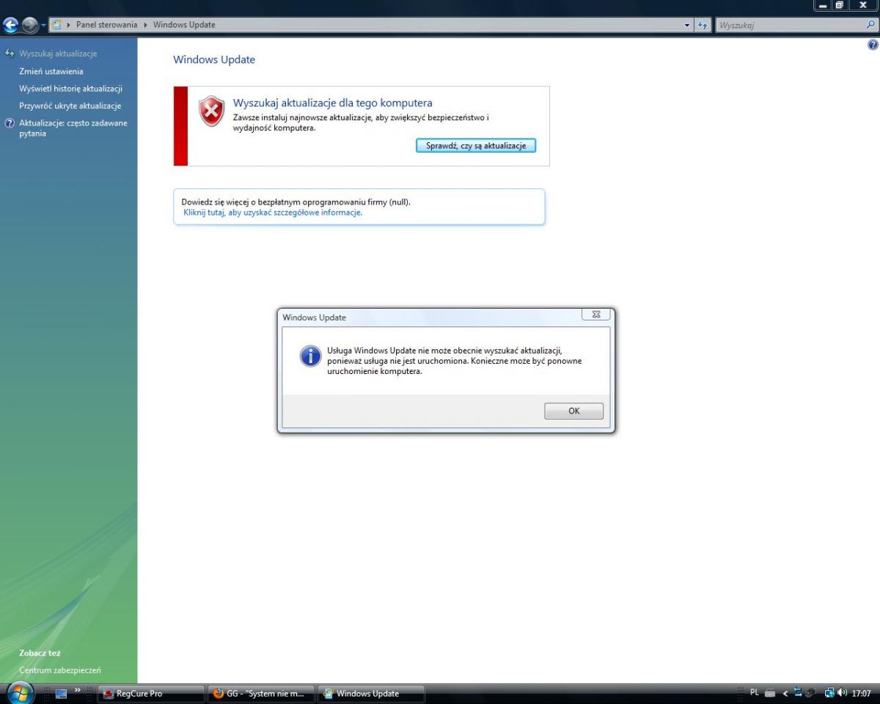Screen dimensions: 880x704
Task: Open 'Zmień ustawienia' in the sidebar
Action: [51, 71]
